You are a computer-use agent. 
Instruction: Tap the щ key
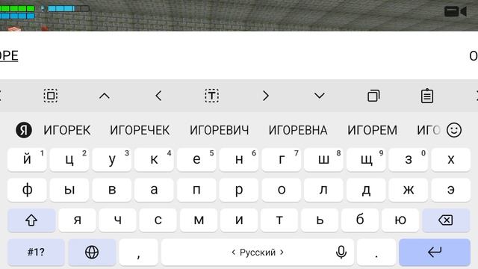(366, 159)
